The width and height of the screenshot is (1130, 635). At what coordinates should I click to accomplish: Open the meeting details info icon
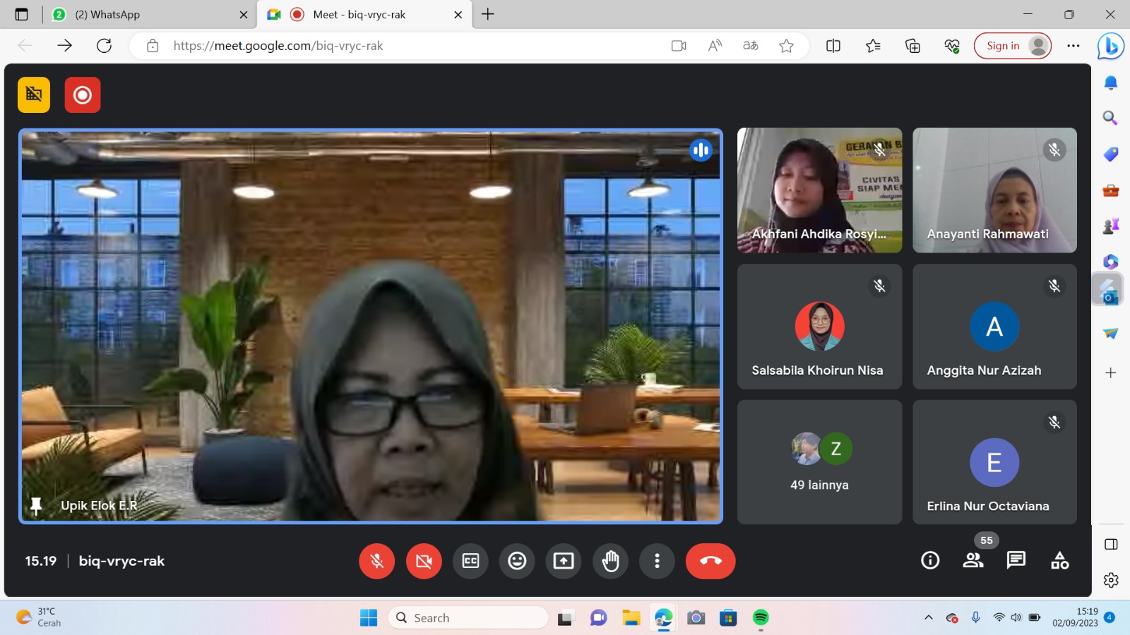point(930,560)
